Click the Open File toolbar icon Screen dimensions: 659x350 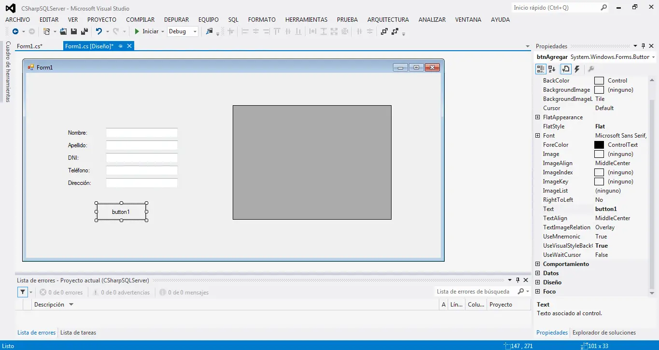pyautogui.click(x=63, y=31)
